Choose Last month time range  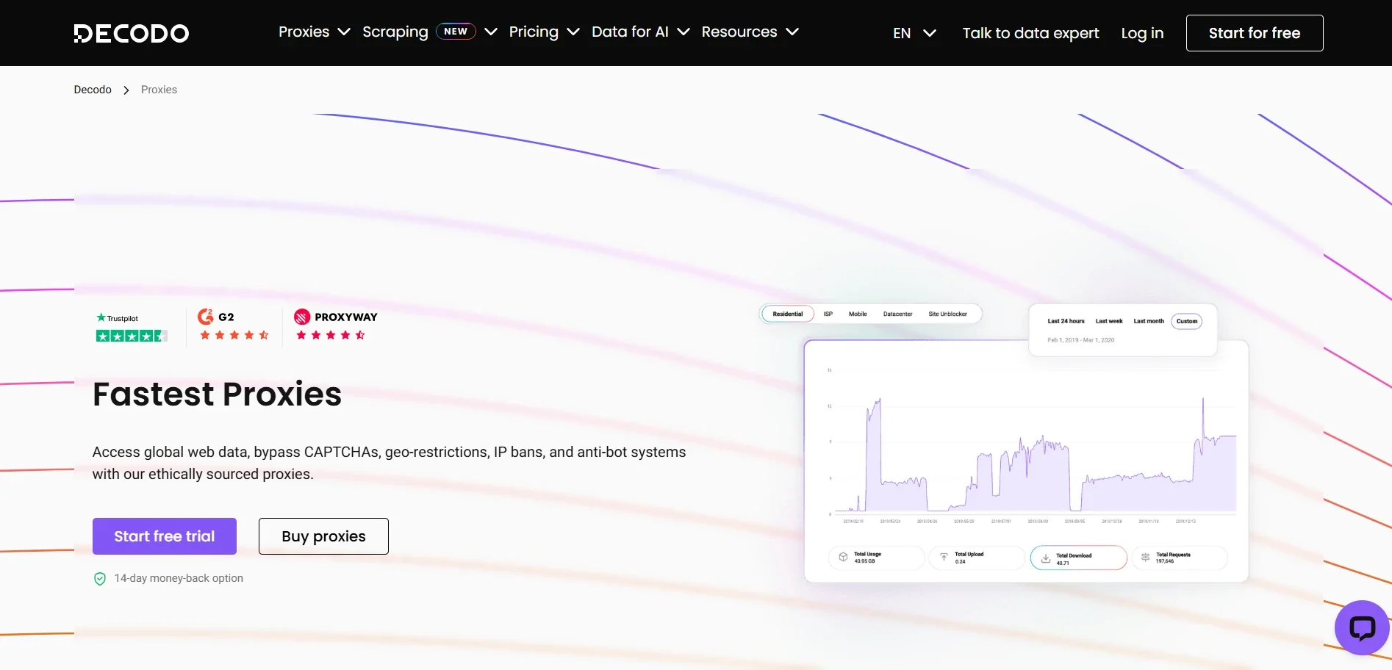[x=1149, y=322]
